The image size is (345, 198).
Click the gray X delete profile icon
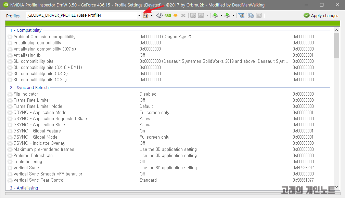(x=183, y=15)
